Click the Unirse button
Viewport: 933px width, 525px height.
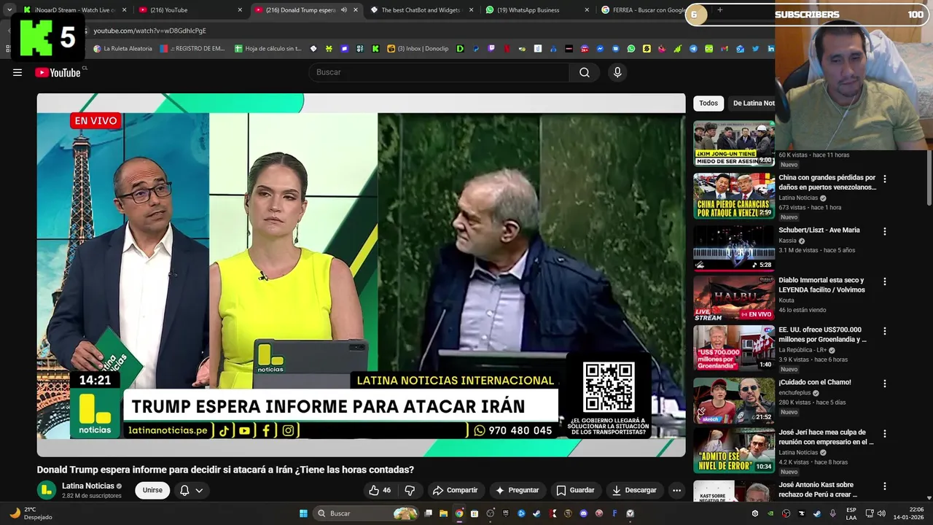point(152,490)
